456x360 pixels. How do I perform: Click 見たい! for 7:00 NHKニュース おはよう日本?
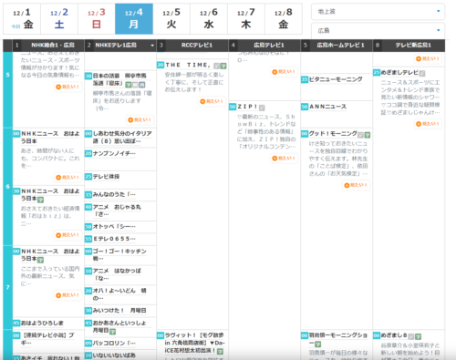67,295
